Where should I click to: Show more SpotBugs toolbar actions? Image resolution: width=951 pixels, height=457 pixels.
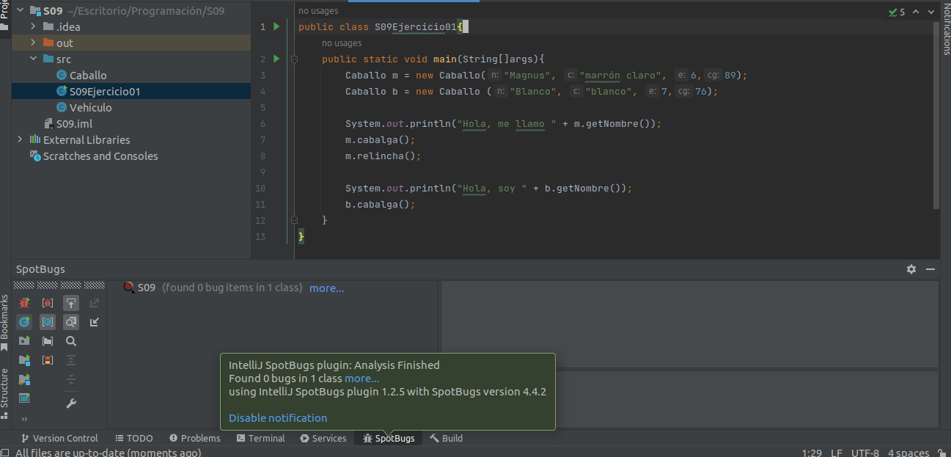coord(24,419)
